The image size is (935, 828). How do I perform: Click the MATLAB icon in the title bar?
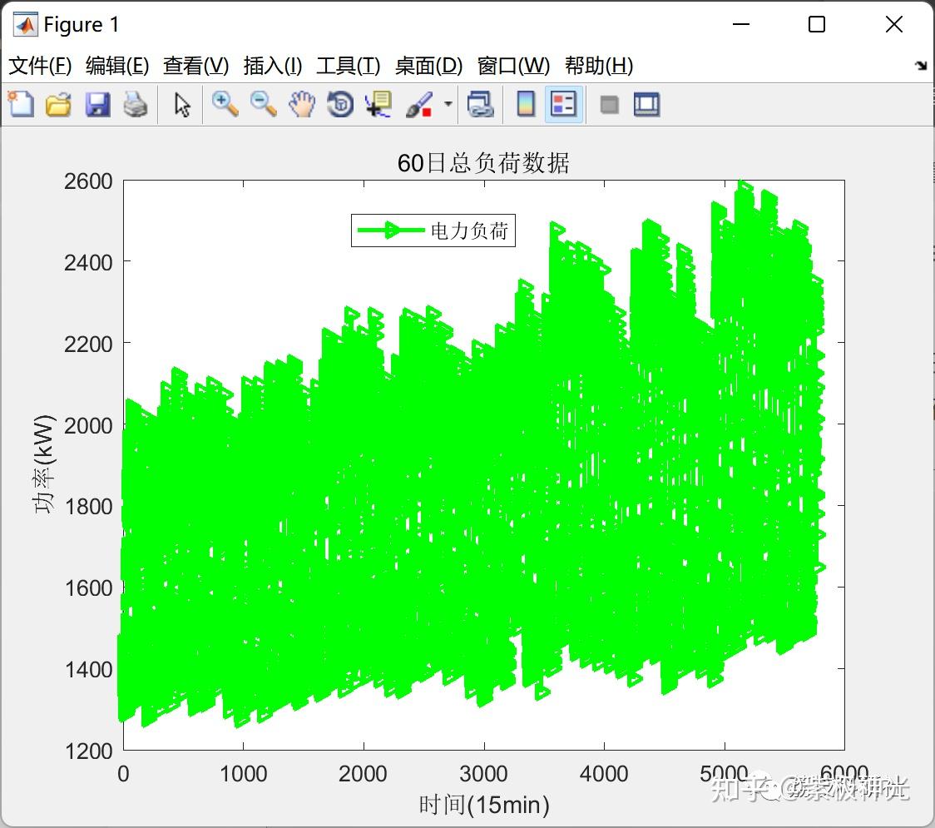pyautogui.click(x=25, y=24)
